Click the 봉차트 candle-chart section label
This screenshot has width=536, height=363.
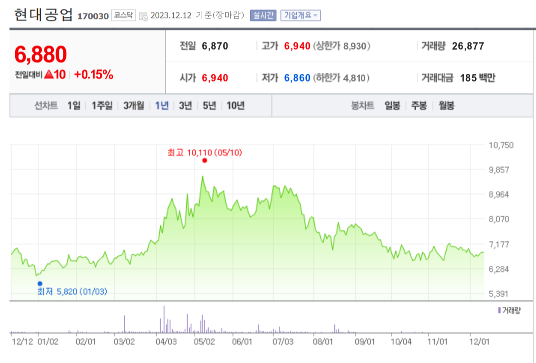(x=363, y=106)
